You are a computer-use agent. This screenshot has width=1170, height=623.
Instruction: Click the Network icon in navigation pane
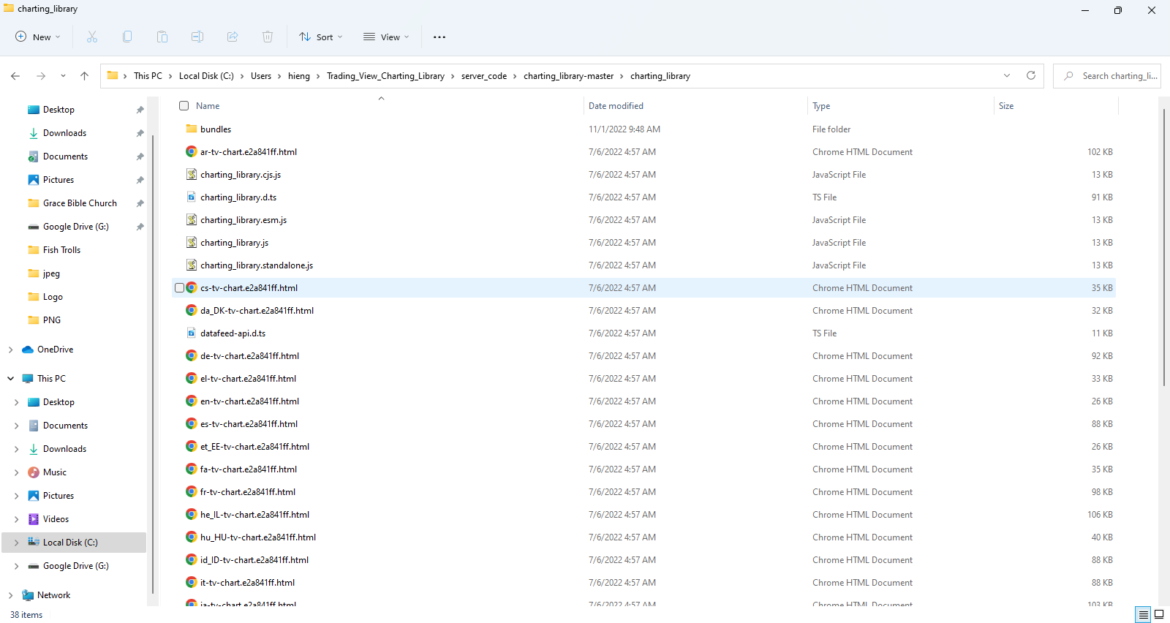(x=28, y=595)
